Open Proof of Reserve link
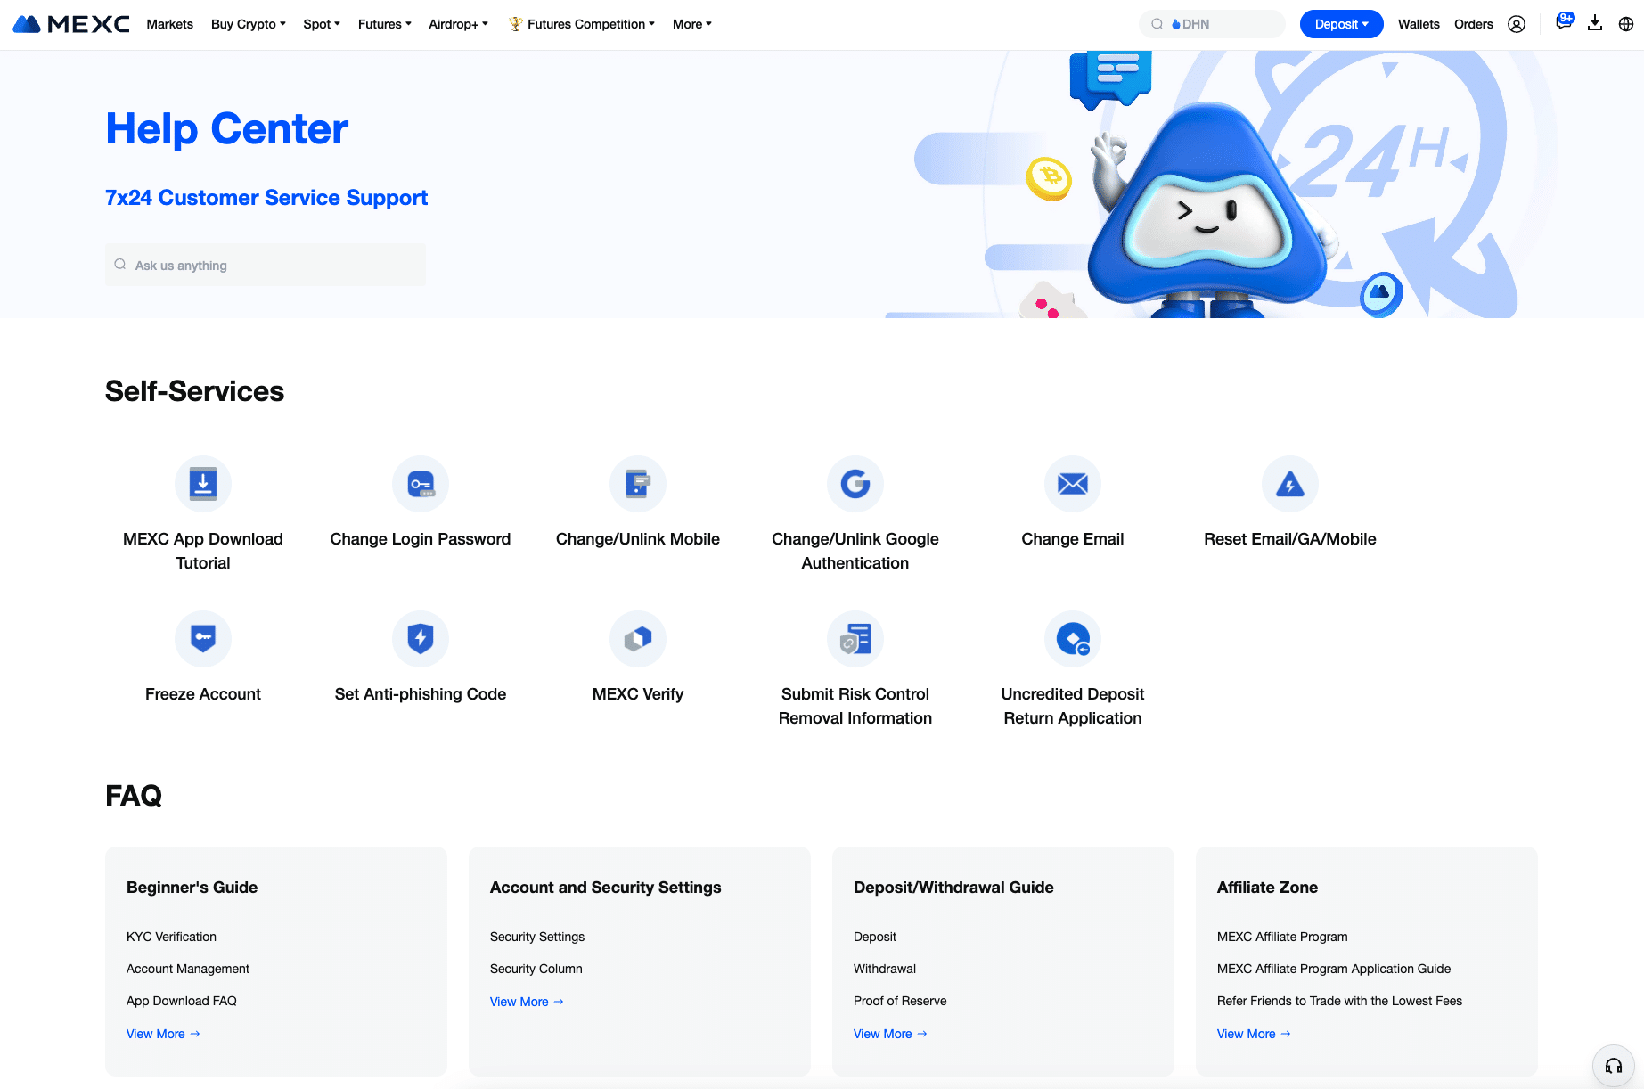This screenshot has height=1089, width=1644. pos(900,1001)
